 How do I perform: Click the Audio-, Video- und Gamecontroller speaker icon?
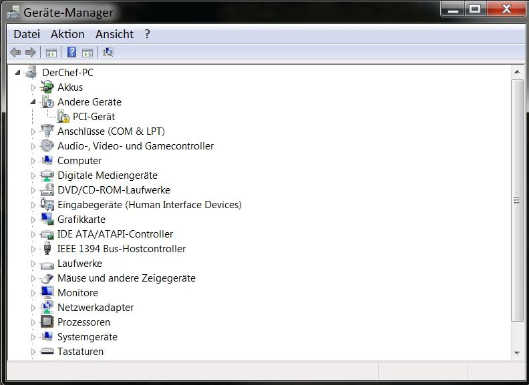point(47,145)
